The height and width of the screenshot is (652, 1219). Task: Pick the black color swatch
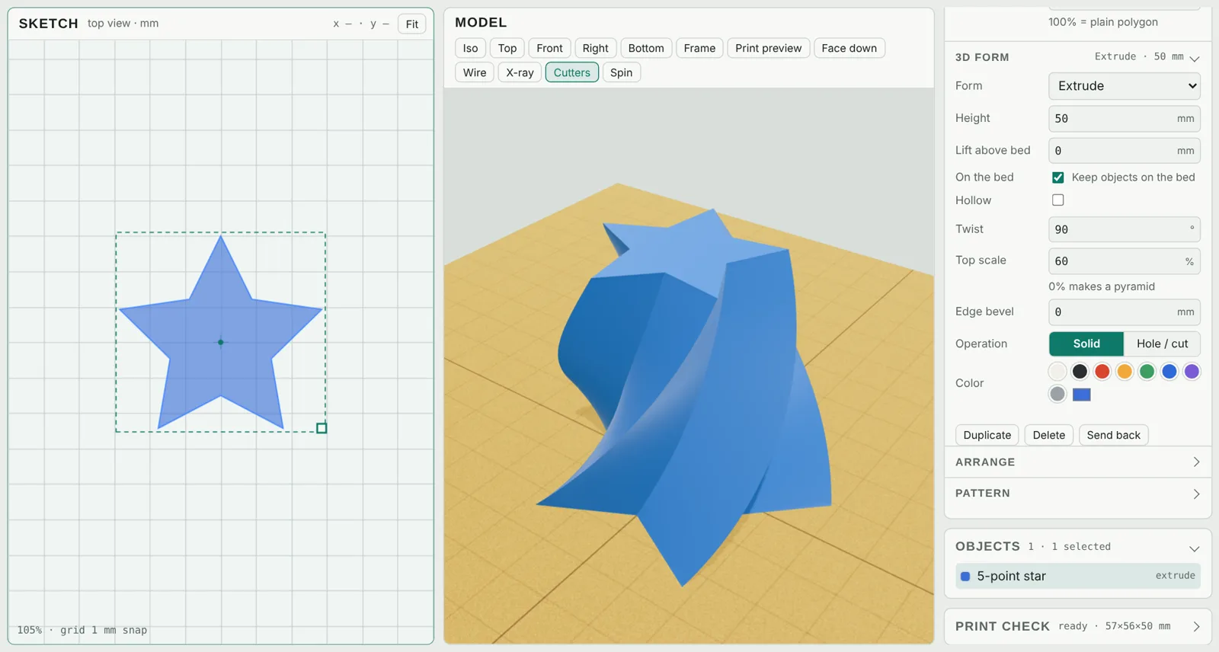click(x=1080, y=371)
